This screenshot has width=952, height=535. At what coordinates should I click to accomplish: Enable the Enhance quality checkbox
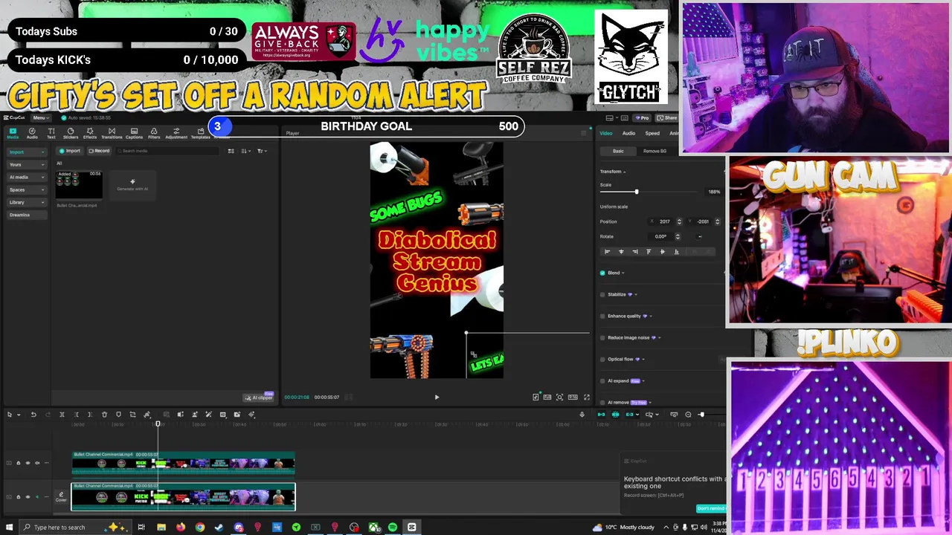pos(602,316)
